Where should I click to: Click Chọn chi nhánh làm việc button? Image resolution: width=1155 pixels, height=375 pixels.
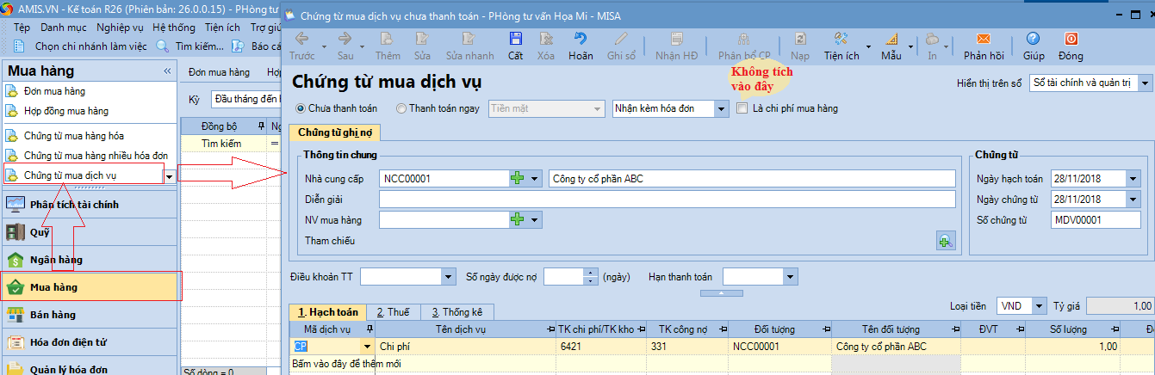click(x=83, y=46)
